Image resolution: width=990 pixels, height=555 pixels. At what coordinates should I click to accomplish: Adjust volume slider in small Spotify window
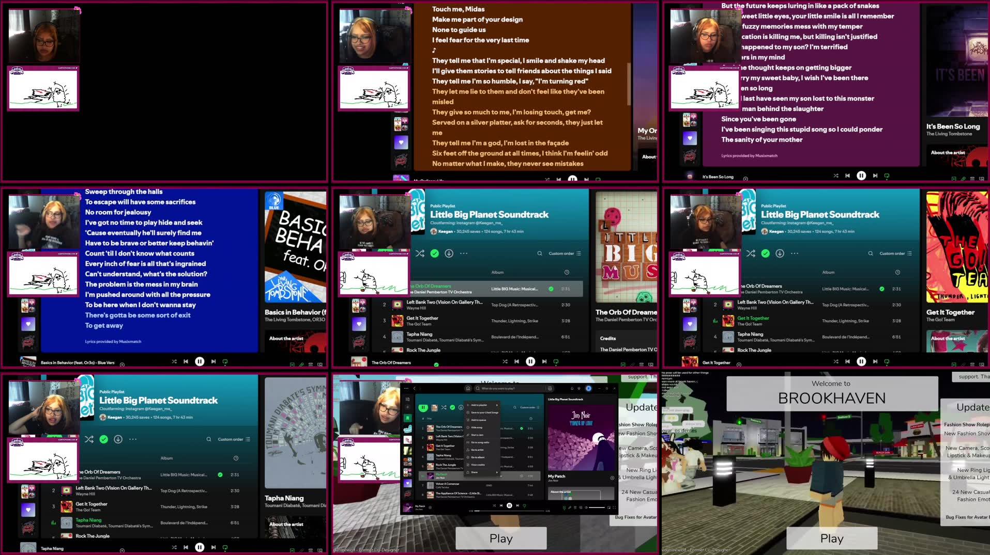[597, 508]
